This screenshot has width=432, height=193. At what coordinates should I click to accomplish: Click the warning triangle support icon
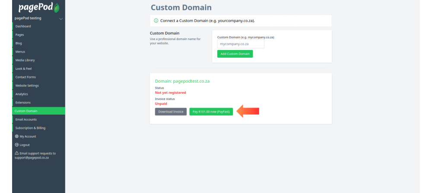coord(16,153)
